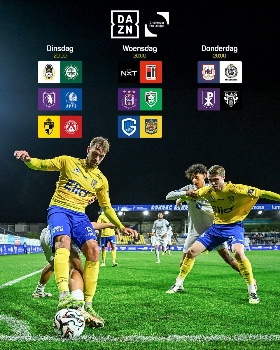Click the 20:00 time under Donderdag

tap(219, 56)
